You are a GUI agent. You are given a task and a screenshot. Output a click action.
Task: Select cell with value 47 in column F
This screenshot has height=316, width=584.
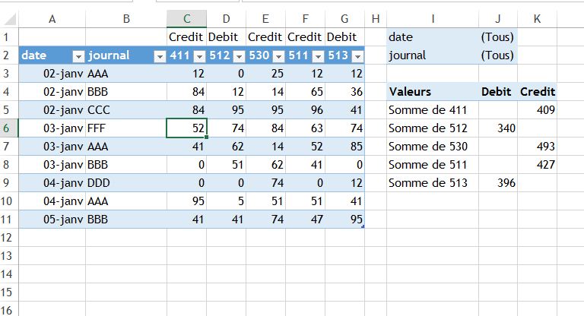(305, 220)
